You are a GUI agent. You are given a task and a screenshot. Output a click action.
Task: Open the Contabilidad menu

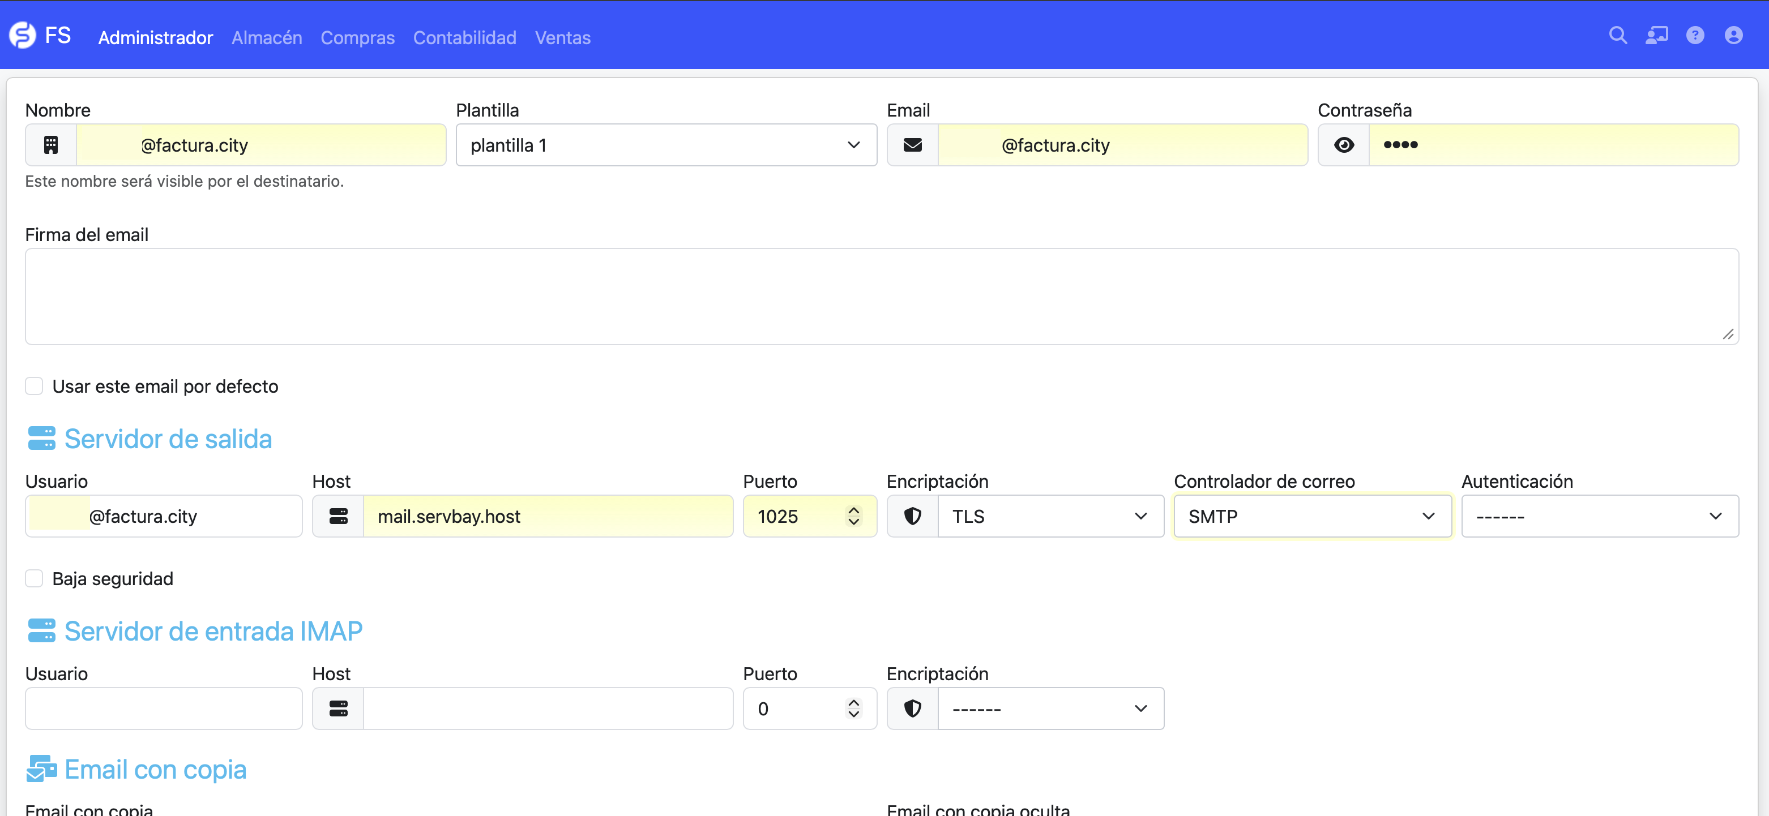(464, 37)
